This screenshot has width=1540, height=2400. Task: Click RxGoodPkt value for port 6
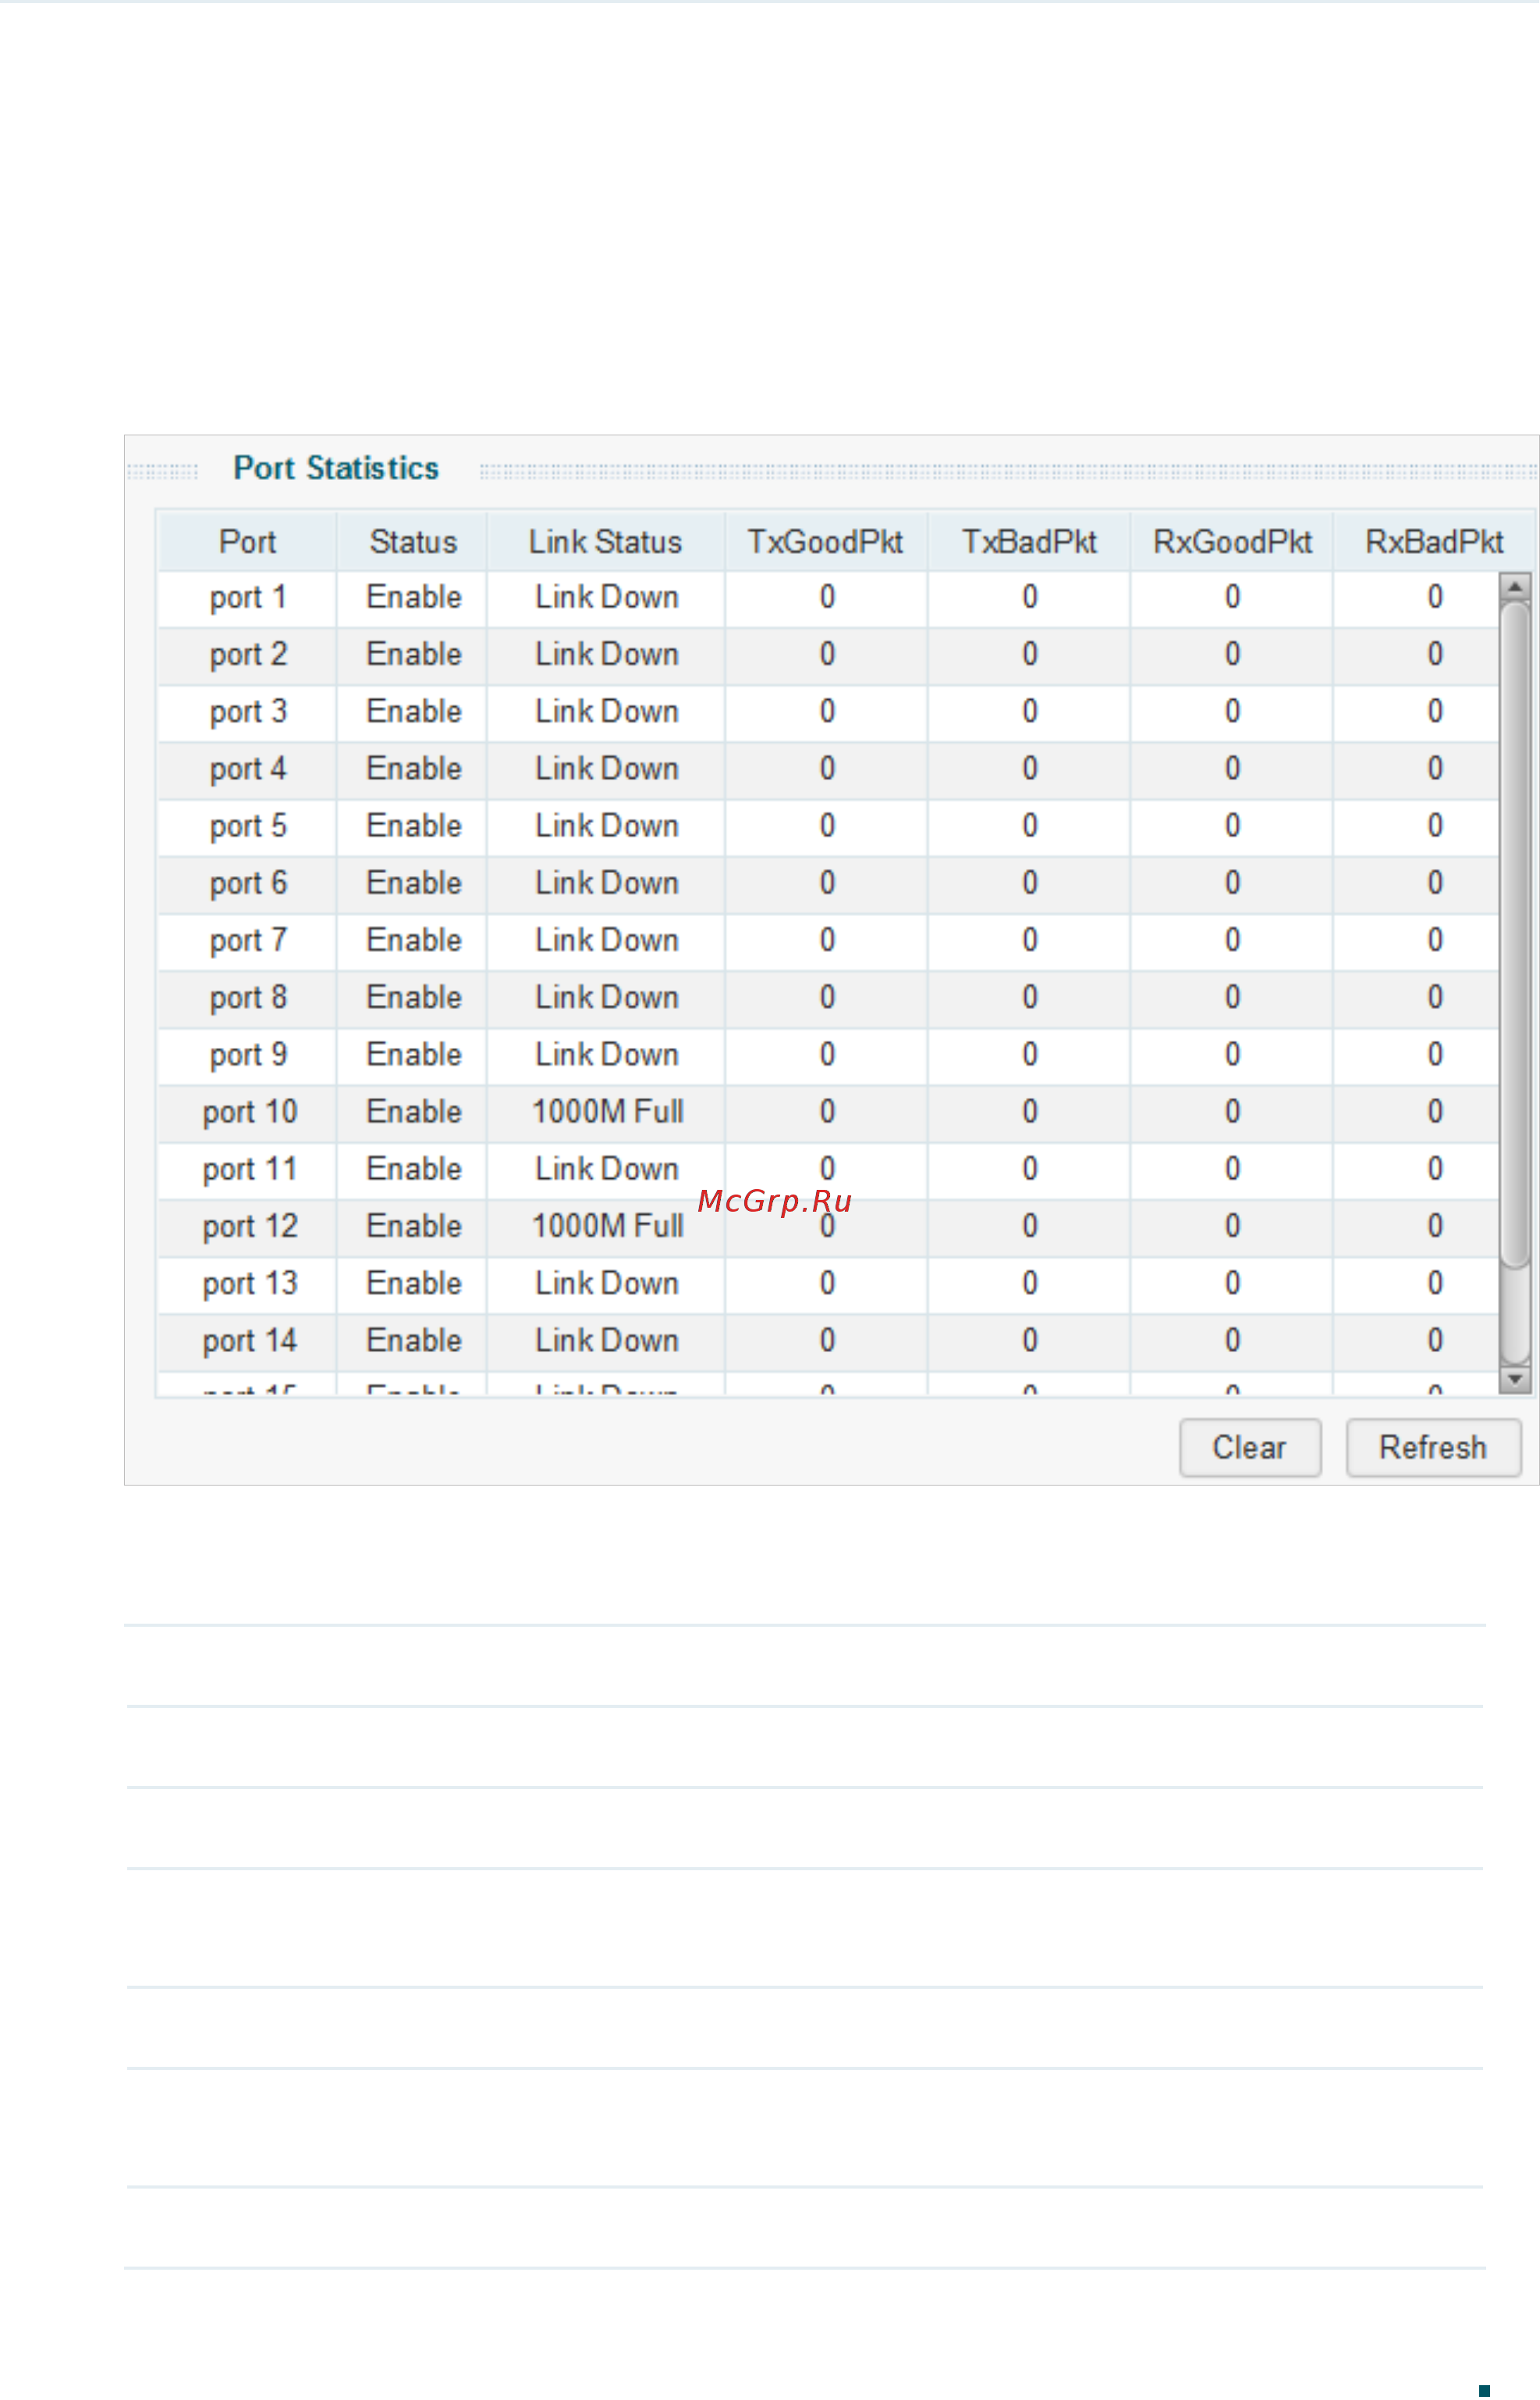point(1232,883)
